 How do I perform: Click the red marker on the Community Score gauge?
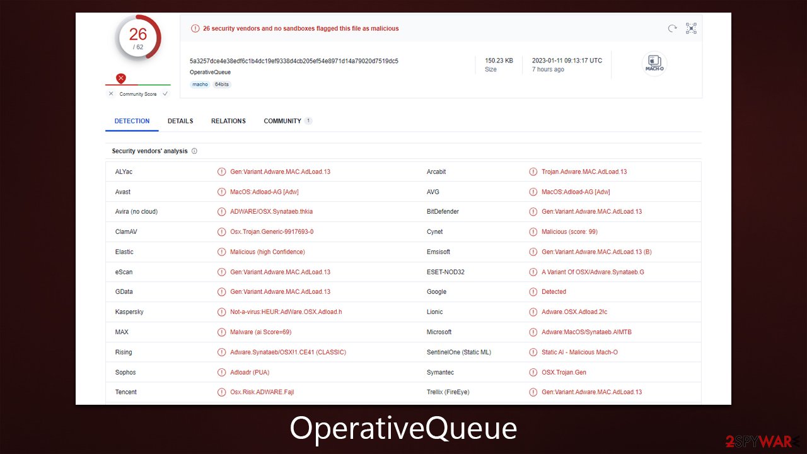coord(120,78)
